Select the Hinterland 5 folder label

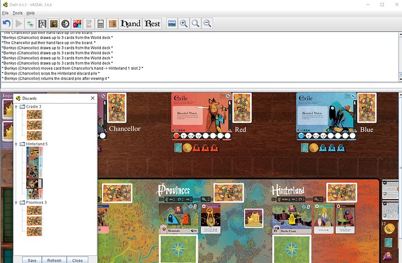pyautogui.click(x=37, y=144)
